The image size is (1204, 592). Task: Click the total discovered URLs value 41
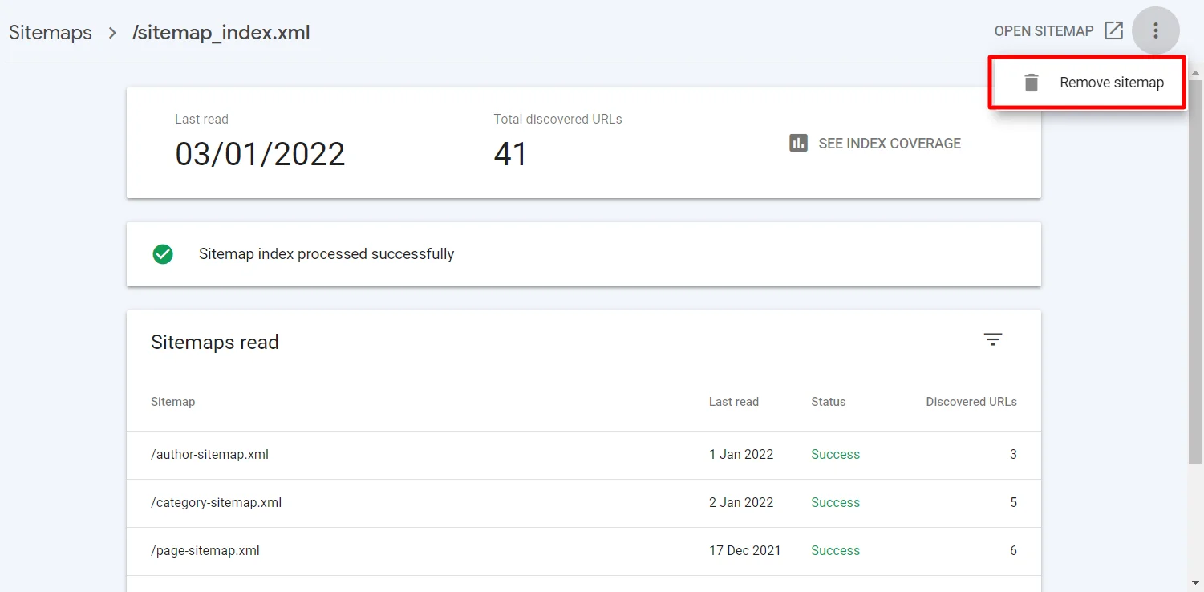pos(510,154)
